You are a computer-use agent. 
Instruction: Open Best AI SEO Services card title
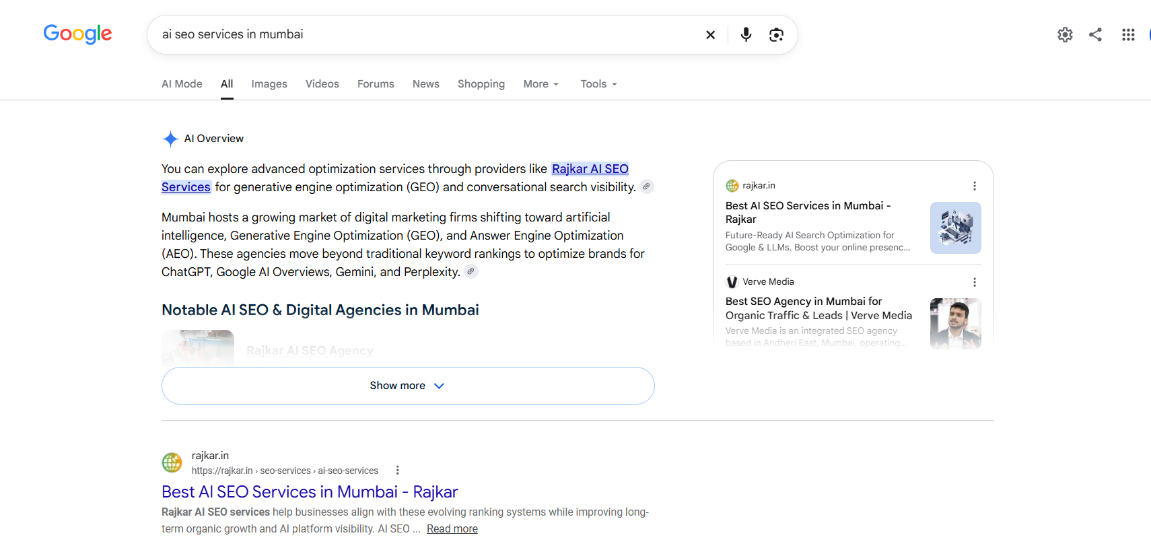pyautogui.click(x=808, y=213)
